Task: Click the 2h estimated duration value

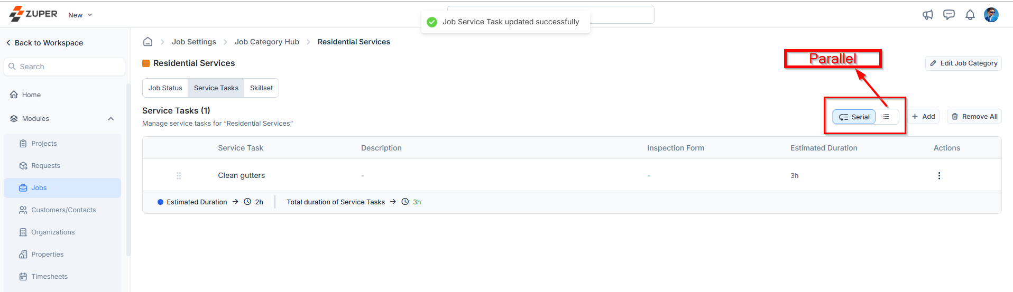Action: (259, 202)
